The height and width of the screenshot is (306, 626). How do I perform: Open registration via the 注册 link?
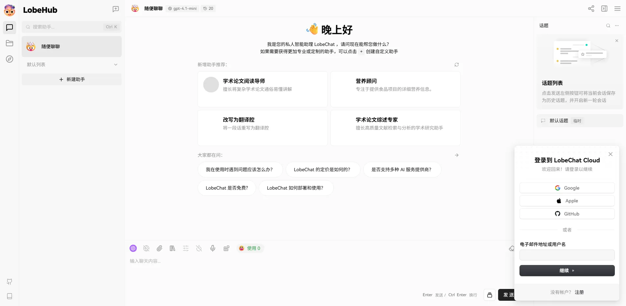[579, 292]
